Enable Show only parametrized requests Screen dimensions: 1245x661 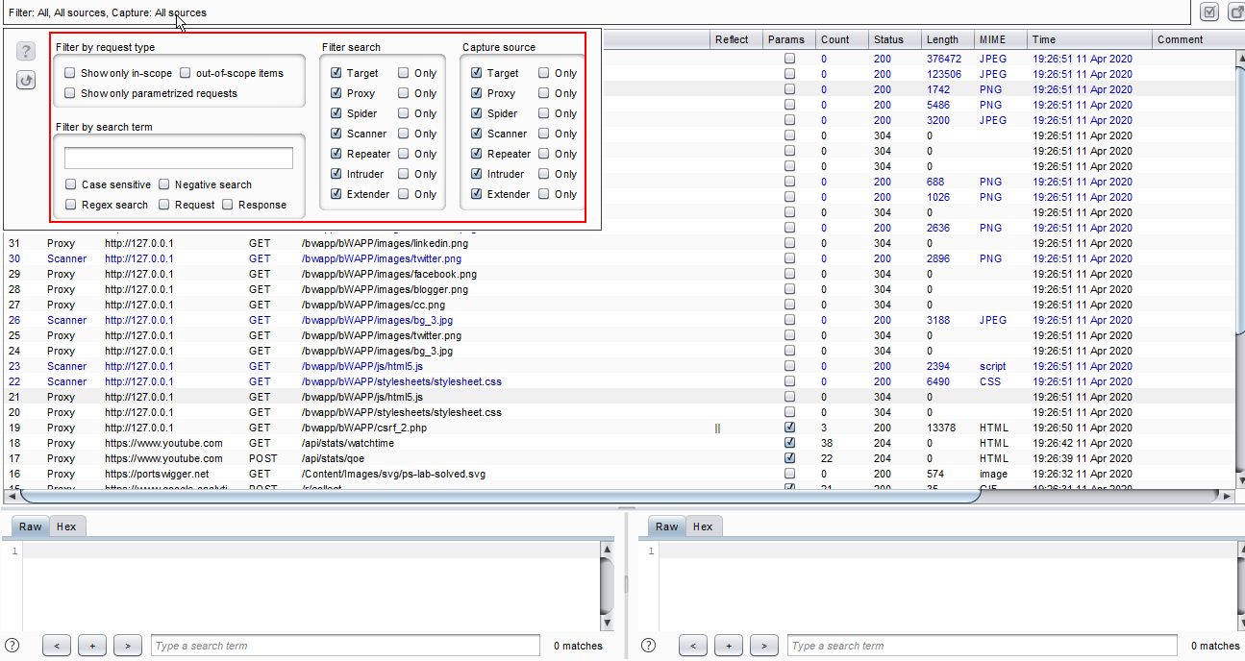pos(70,93)
